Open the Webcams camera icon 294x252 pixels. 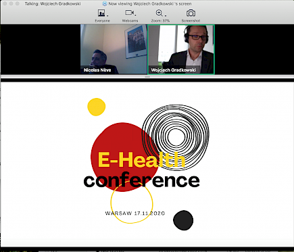(x=129, y=13)
